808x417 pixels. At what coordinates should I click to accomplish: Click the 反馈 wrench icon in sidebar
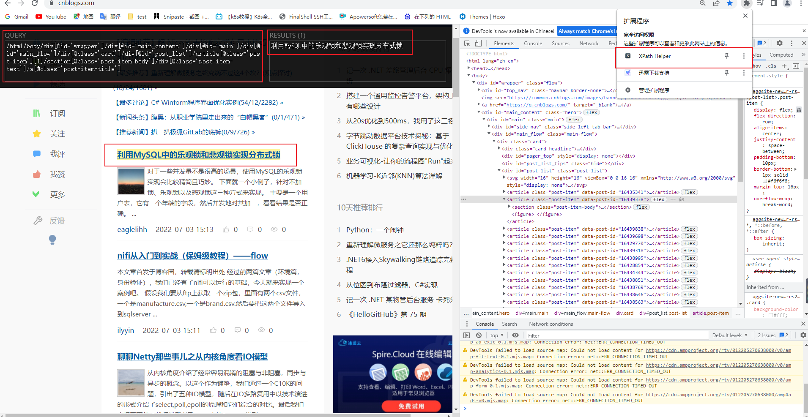[38, 221]
